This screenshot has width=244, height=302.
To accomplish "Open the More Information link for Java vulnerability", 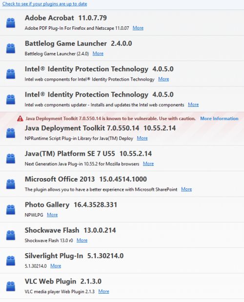I will 219,119.
